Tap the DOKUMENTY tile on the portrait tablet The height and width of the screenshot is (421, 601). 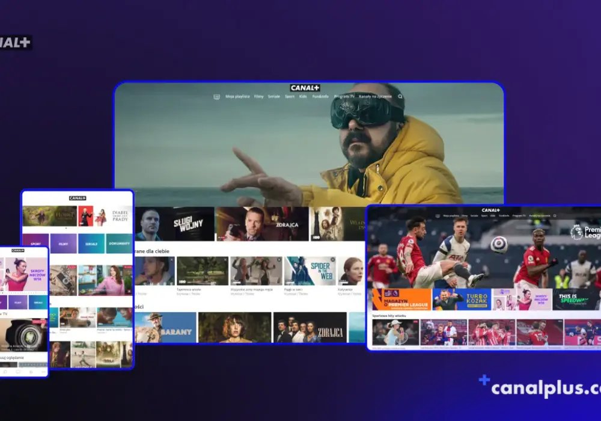pyautogui.click(x=119, y=244)
